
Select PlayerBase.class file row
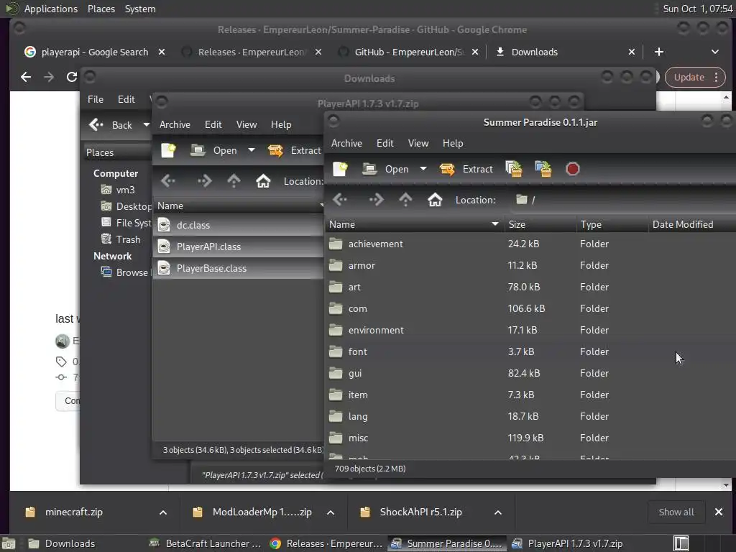[x=238, y=269]
